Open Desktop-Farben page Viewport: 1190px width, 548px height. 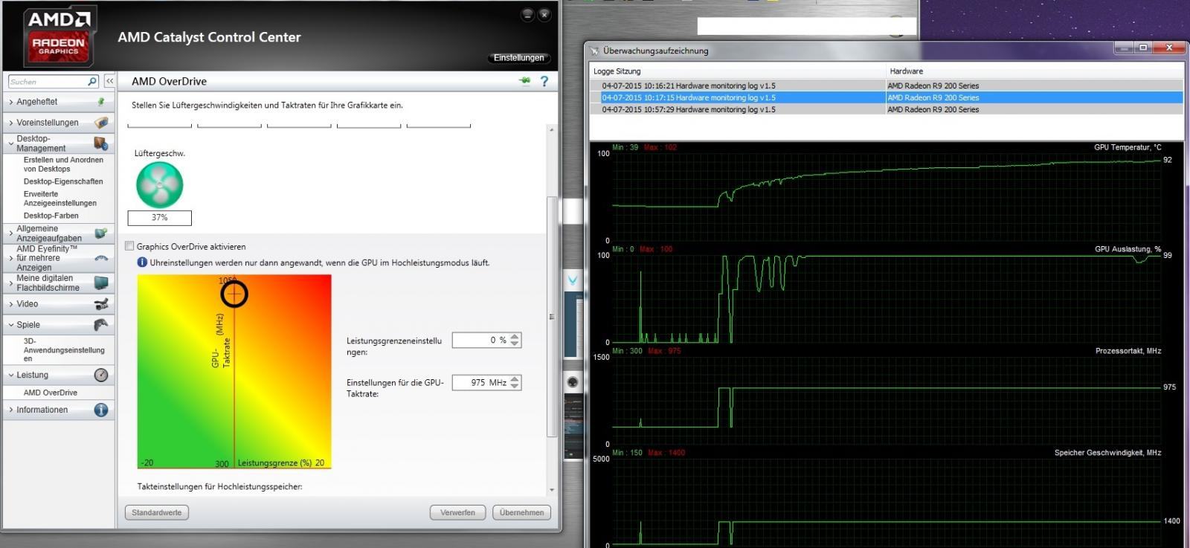(x=51, y=216)
